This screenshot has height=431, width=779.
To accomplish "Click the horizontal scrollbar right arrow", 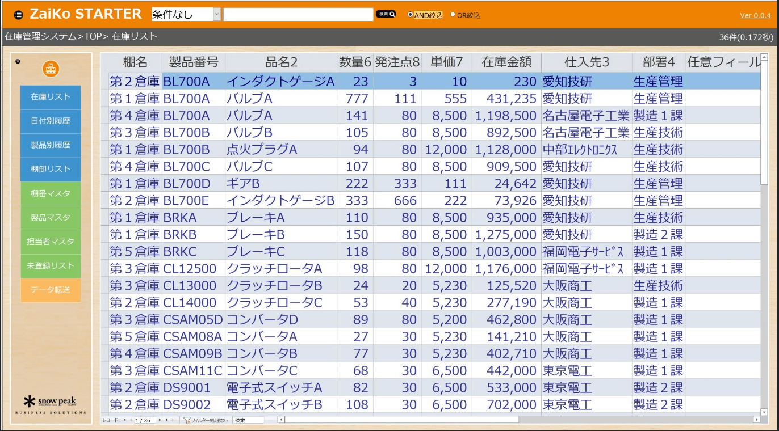I will coord(756,420).
